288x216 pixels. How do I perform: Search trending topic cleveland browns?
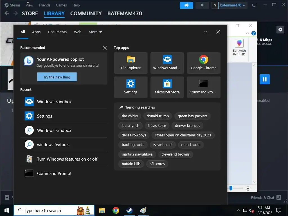(175, 154)
